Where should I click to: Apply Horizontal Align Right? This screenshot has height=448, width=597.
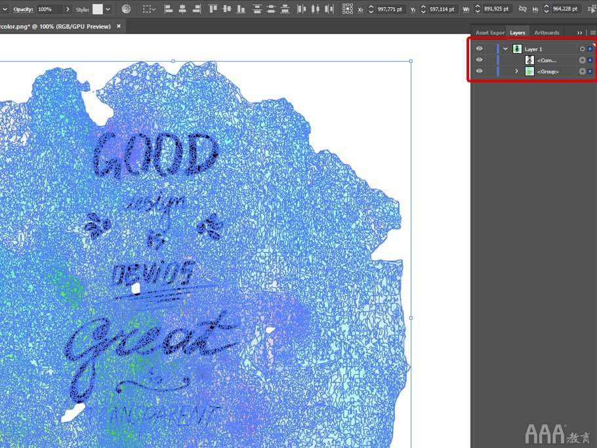tap(196, 9)
